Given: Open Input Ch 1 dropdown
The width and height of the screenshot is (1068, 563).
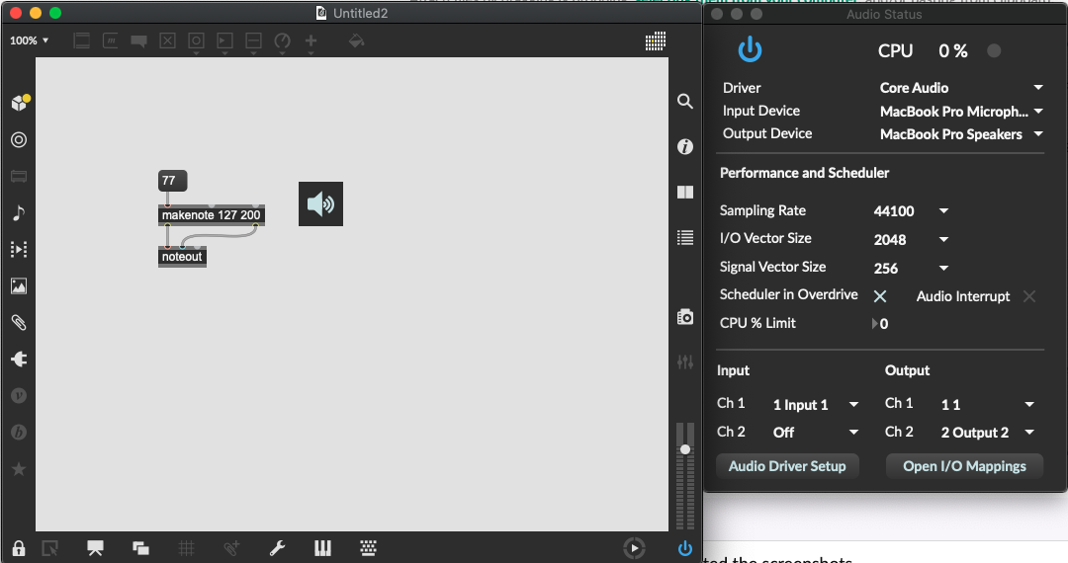Looking at the screenshot, I should [815, 405].
